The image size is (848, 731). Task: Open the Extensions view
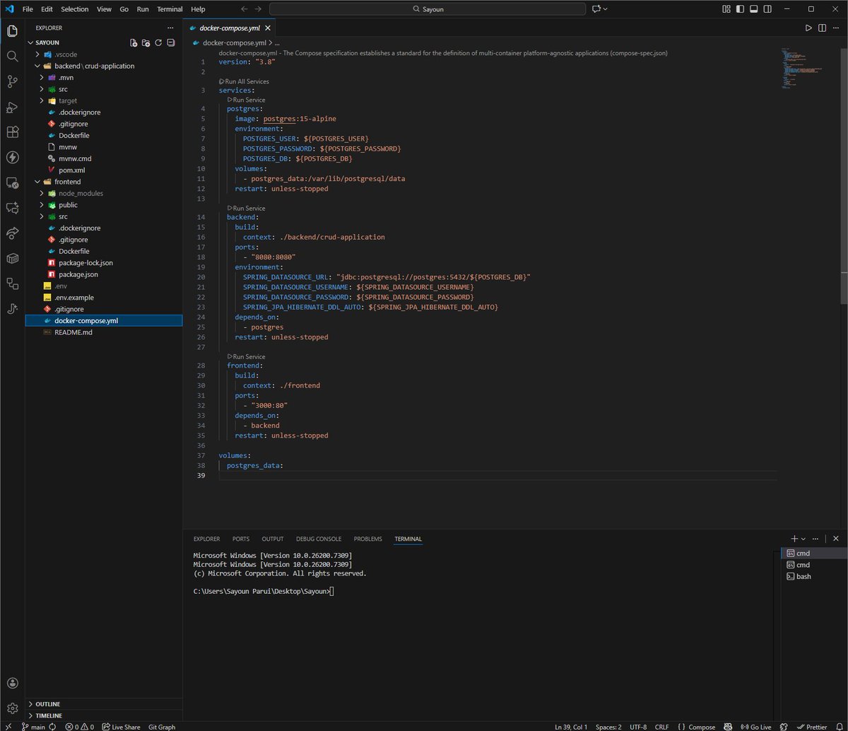tap(12, 132)
